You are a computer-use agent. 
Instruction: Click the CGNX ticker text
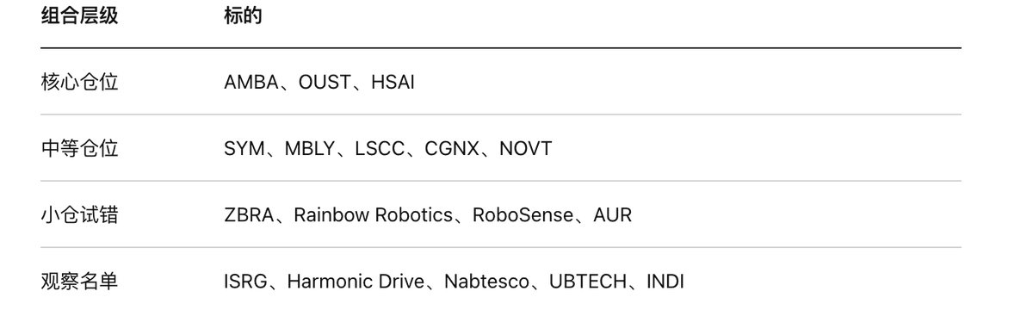click(452, 149)
